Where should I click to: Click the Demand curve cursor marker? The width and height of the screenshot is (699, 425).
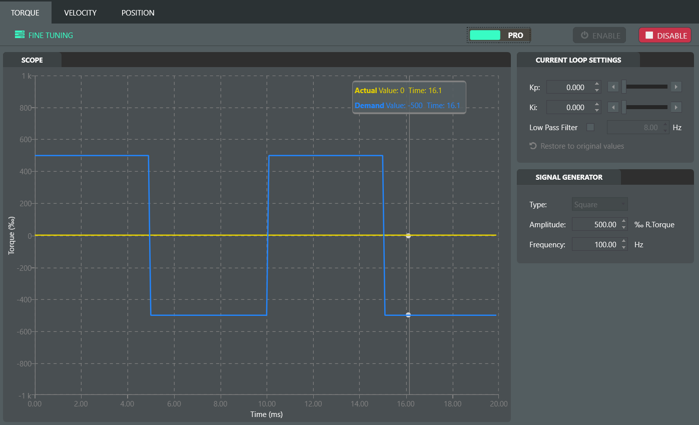[408, 315]
